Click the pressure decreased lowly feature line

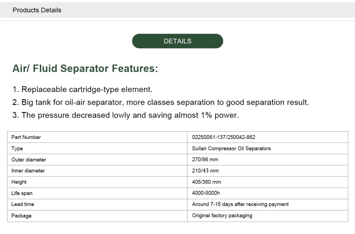coord(125,115)
